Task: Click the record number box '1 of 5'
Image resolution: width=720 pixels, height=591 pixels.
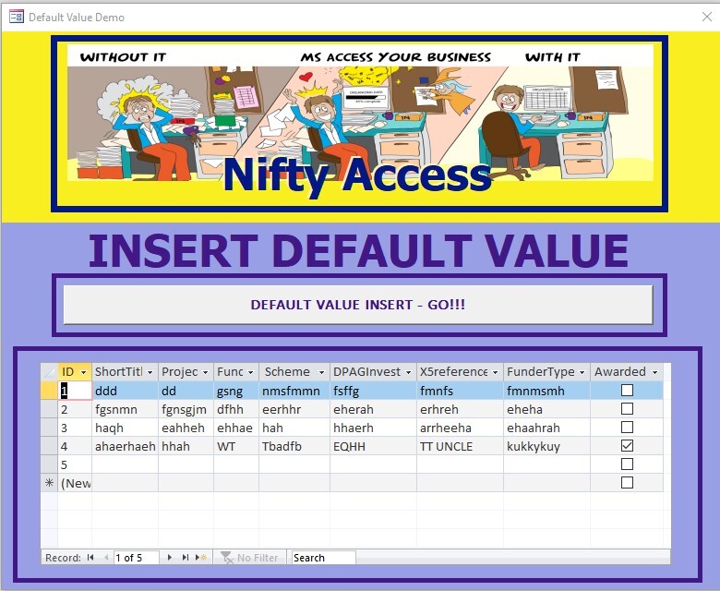Action: [x=136, y=558]
